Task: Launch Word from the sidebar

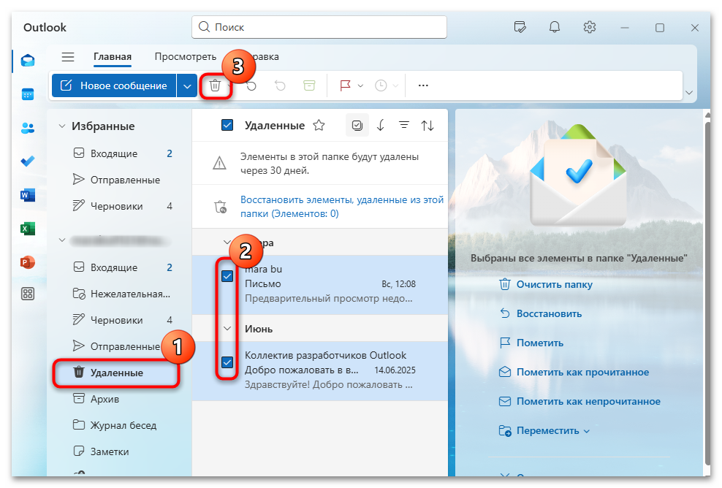Action: 28,195
